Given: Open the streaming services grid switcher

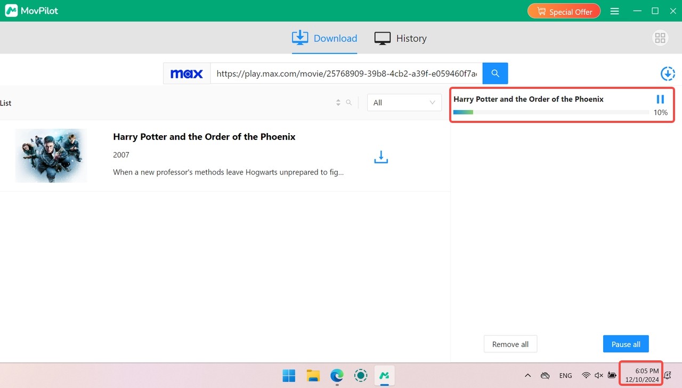Looking at the screenshot, I should (x=660, y=38).
